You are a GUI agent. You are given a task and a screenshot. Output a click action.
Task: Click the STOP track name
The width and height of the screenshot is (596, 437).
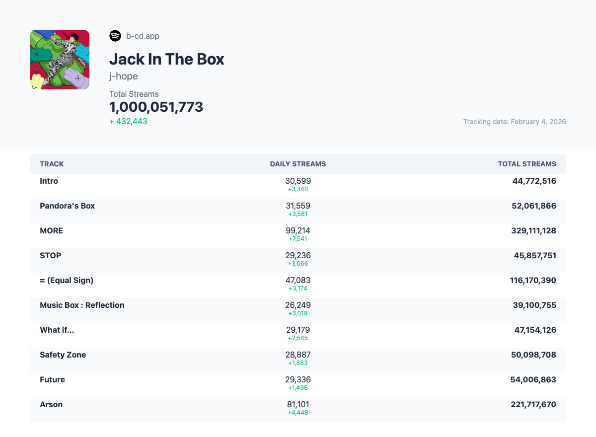pos(50,256)
